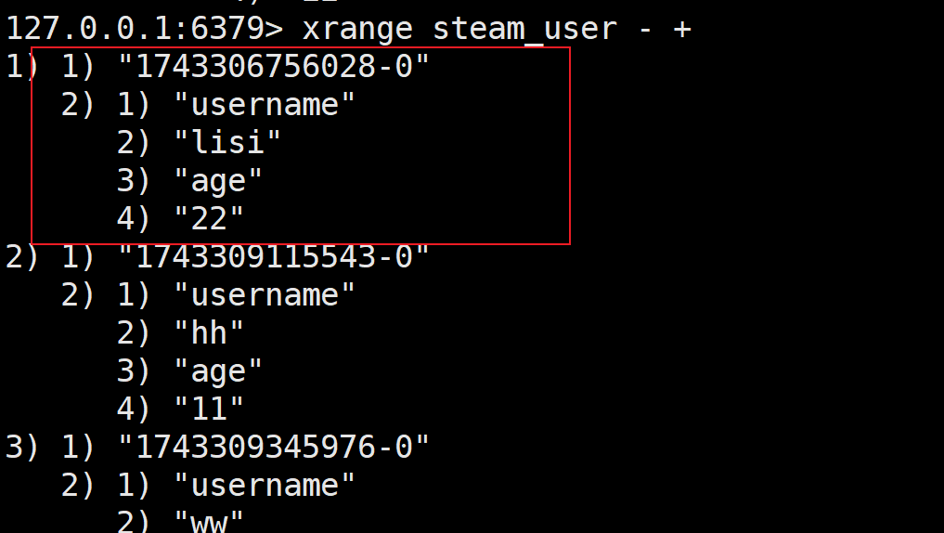This screenshot has height=533, width=944.
Task: Click the "2)" index of second result
Action: pos(22,257)
